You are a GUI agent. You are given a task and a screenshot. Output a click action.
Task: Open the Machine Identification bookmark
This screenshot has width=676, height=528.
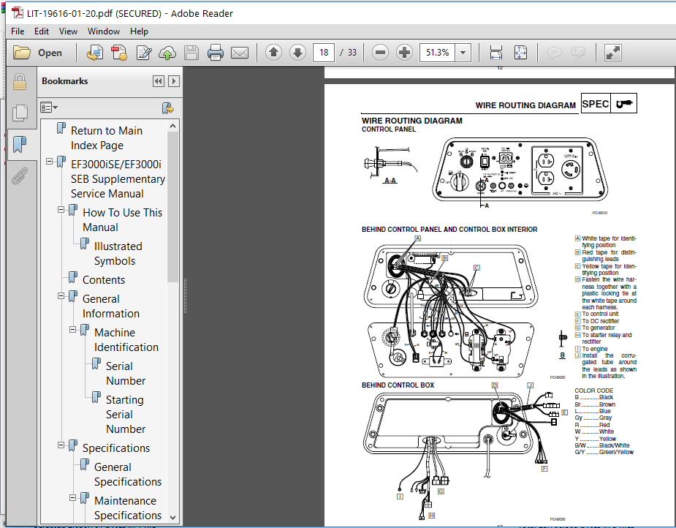126,340
